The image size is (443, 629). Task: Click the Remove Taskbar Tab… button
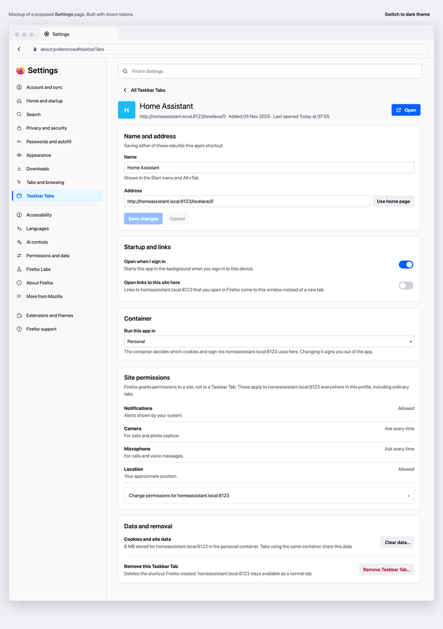click(x=386, y=570)
